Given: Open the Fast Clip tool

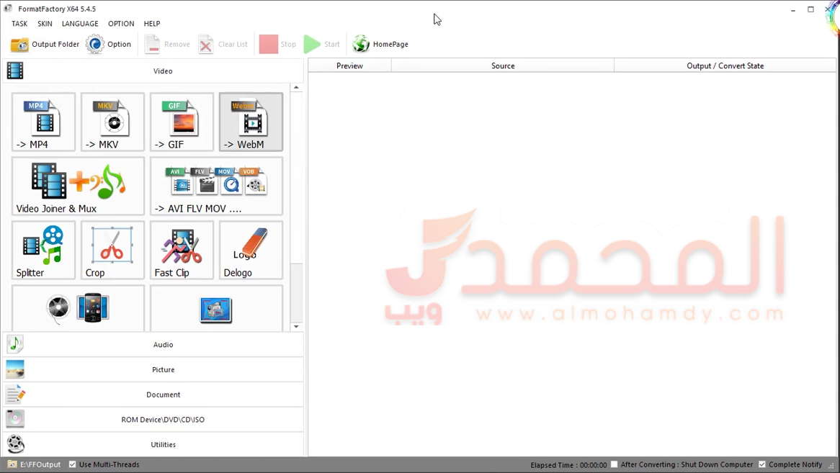Looking at the screenshot, I should pyautogui.click(x=182, y=250).
